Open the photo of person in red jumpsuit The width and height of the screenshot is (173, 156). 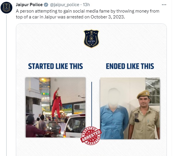56,107
